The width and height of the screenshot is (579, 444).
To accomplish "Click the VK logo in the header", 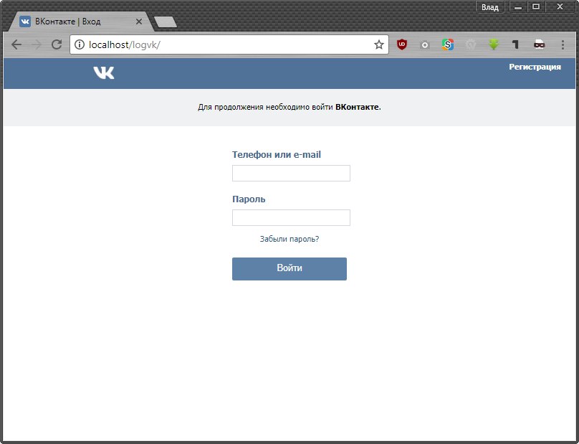I will [x=103, y=72].
